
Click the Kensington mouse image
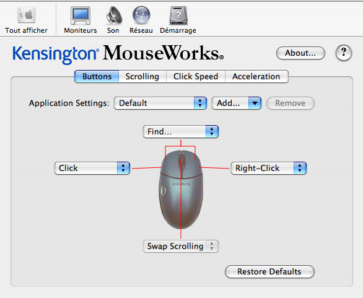coord(181,190)
